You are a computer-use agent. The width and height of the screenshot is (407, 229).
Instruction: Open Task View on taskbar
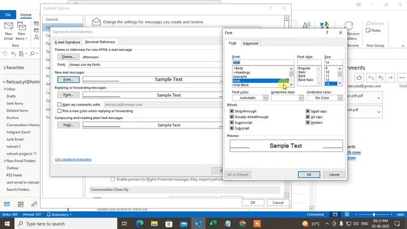[125, 223]
